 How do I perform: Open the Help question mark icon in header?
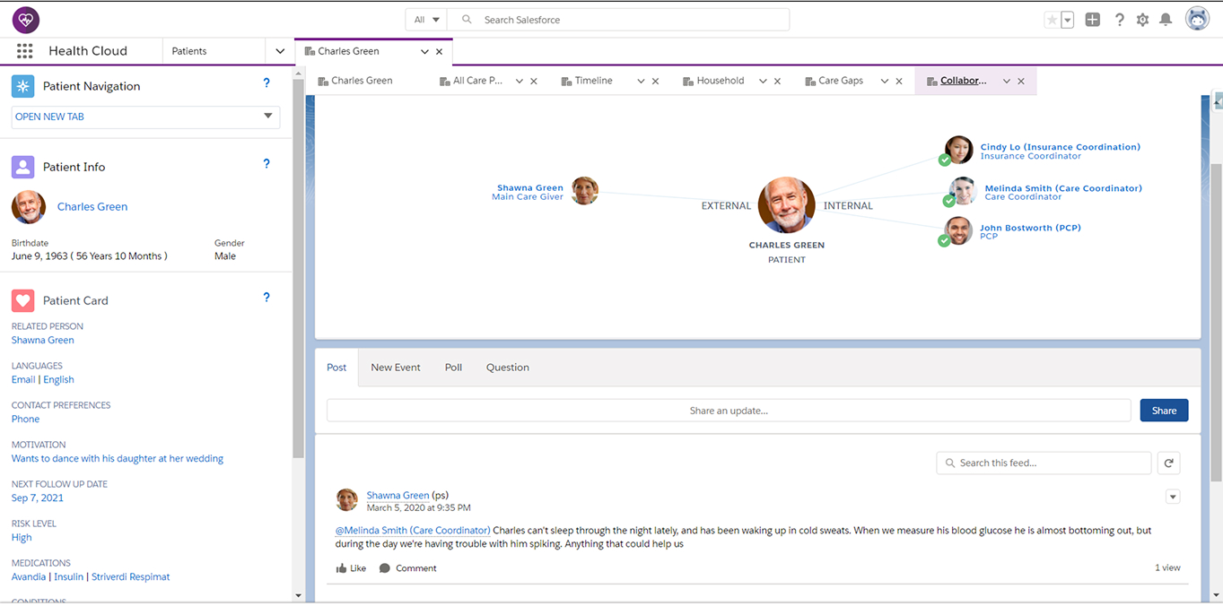(1119, 20)
